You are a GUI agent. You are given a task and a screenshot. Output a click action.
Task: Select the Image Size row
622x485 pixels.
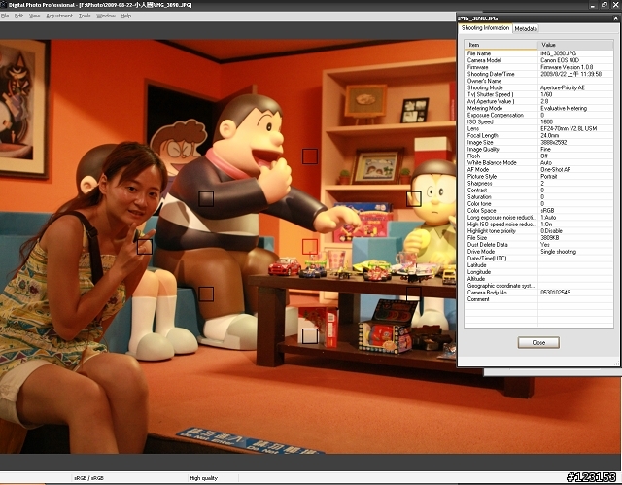point(538,142)
